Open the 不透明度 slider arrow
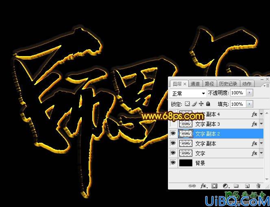 pyautogui.click(x=249, y=93)
